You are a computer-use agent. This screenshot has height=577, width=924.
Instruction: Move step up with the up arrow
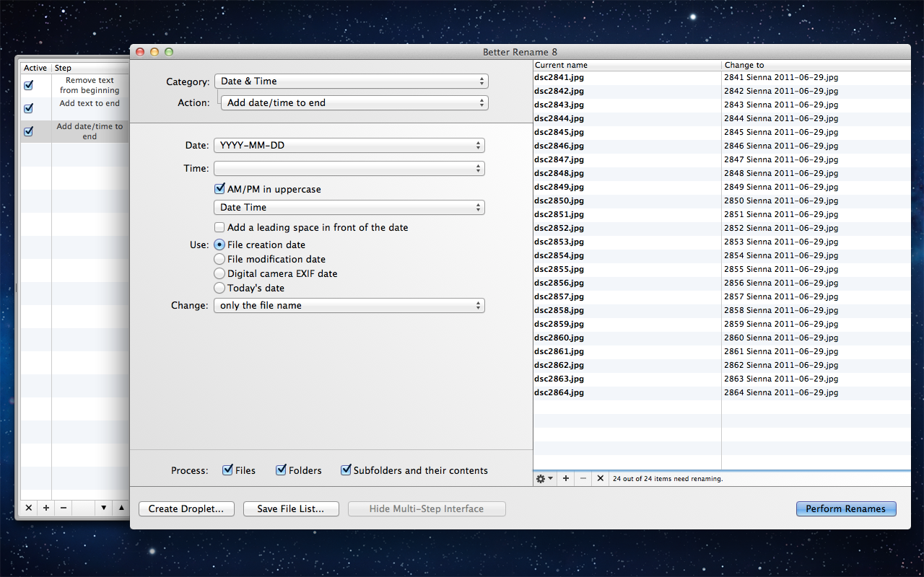[121, 508]
